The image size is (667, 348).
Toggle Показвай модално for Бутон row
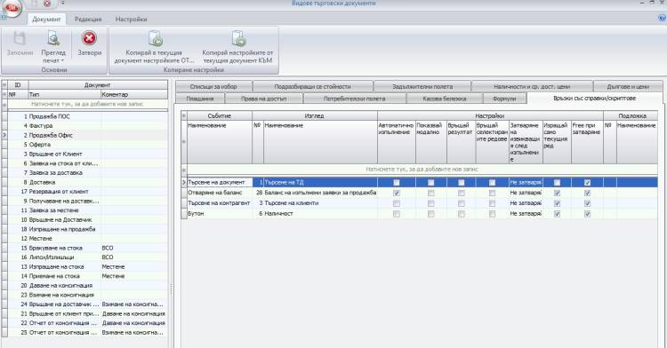(x=431, y=214)
